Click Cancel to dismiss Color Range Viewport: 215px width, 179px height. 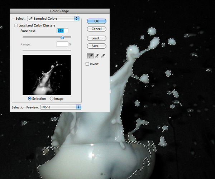coord(96,29)
